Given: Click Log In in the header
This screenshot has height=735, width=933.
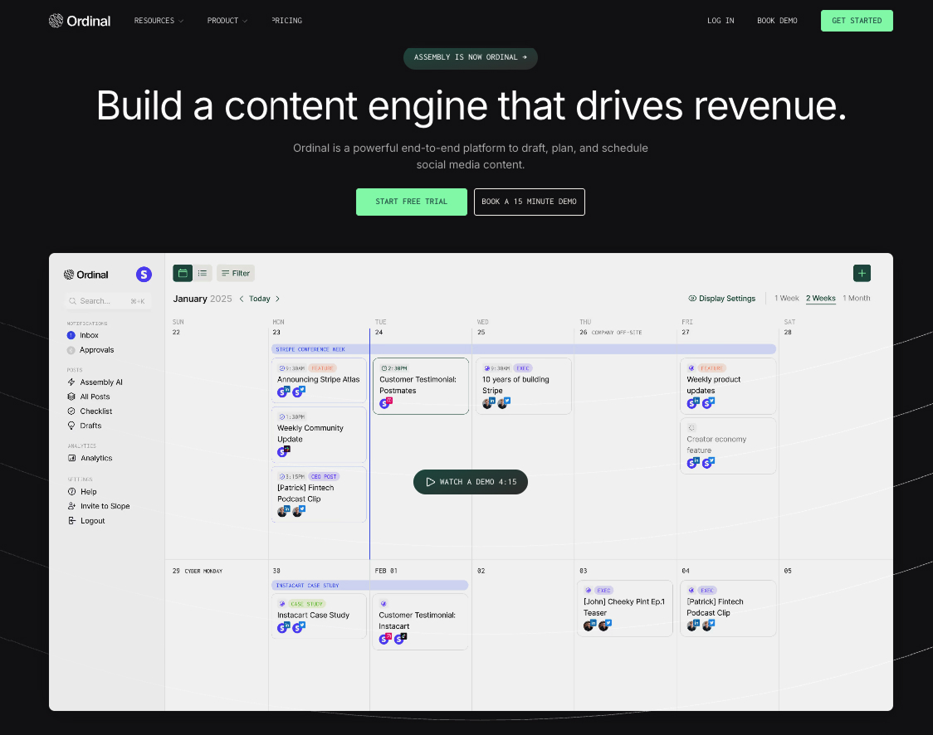Looking at the screenshot, I should [721, 21].
